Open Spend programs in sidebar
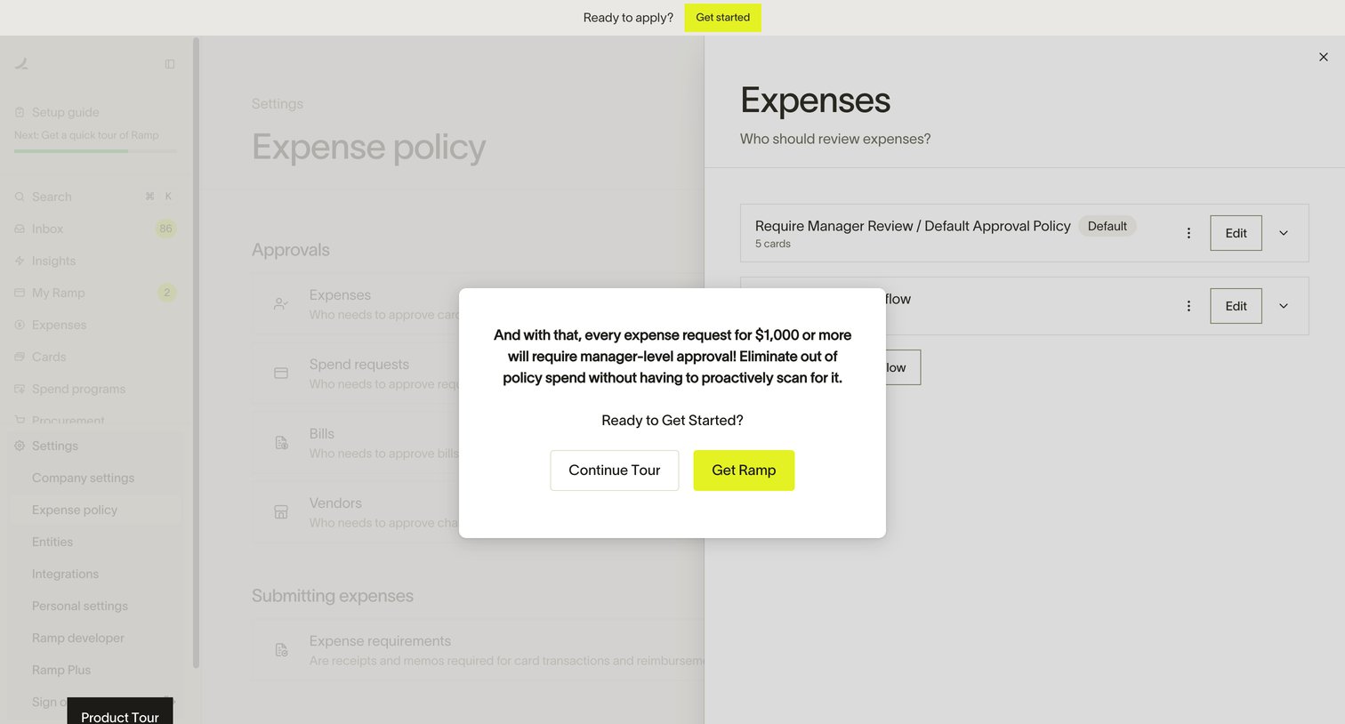The image size is (1345, 724). (95, 389)
